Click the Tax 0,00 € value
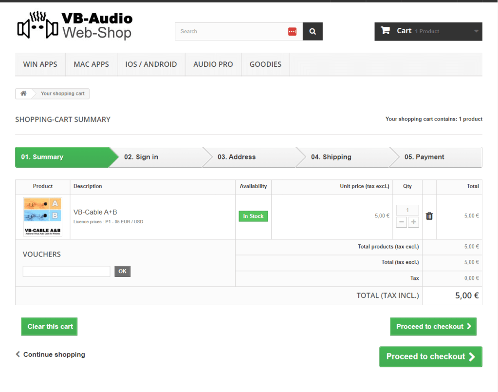 click(472, 278)
